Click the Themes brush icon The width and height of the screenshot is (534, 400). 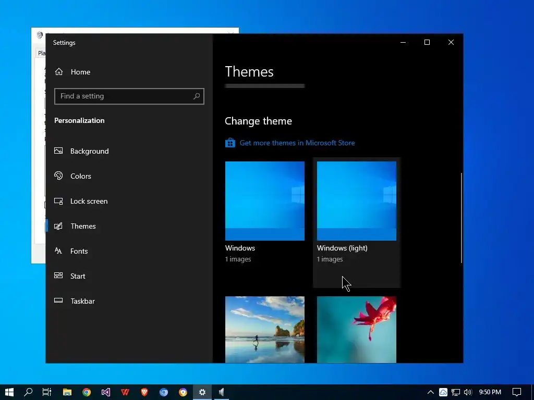(x=58, y=226)
